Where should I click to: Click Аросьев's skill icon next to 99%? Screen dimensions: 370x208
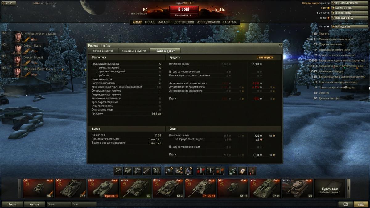32,75
